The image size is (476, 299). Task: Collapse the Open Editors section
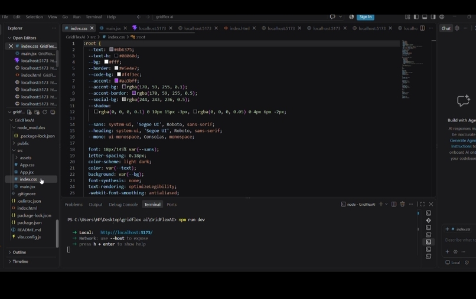9,38
